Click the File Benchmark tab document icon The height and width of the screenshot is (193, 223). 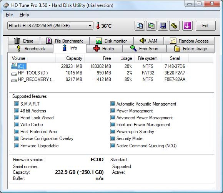tap(49, 41)
